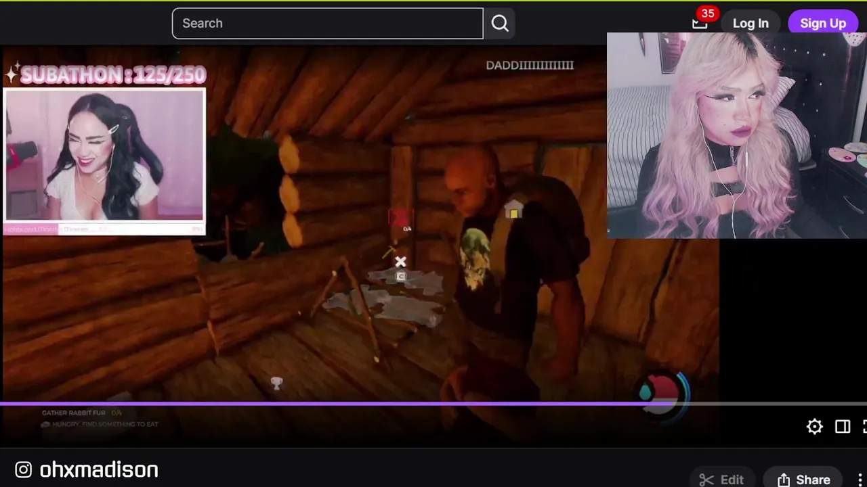The height and width of the screenshot is (487, 867).
Task: Click the Edit clip button
Action: pos(721,480)
